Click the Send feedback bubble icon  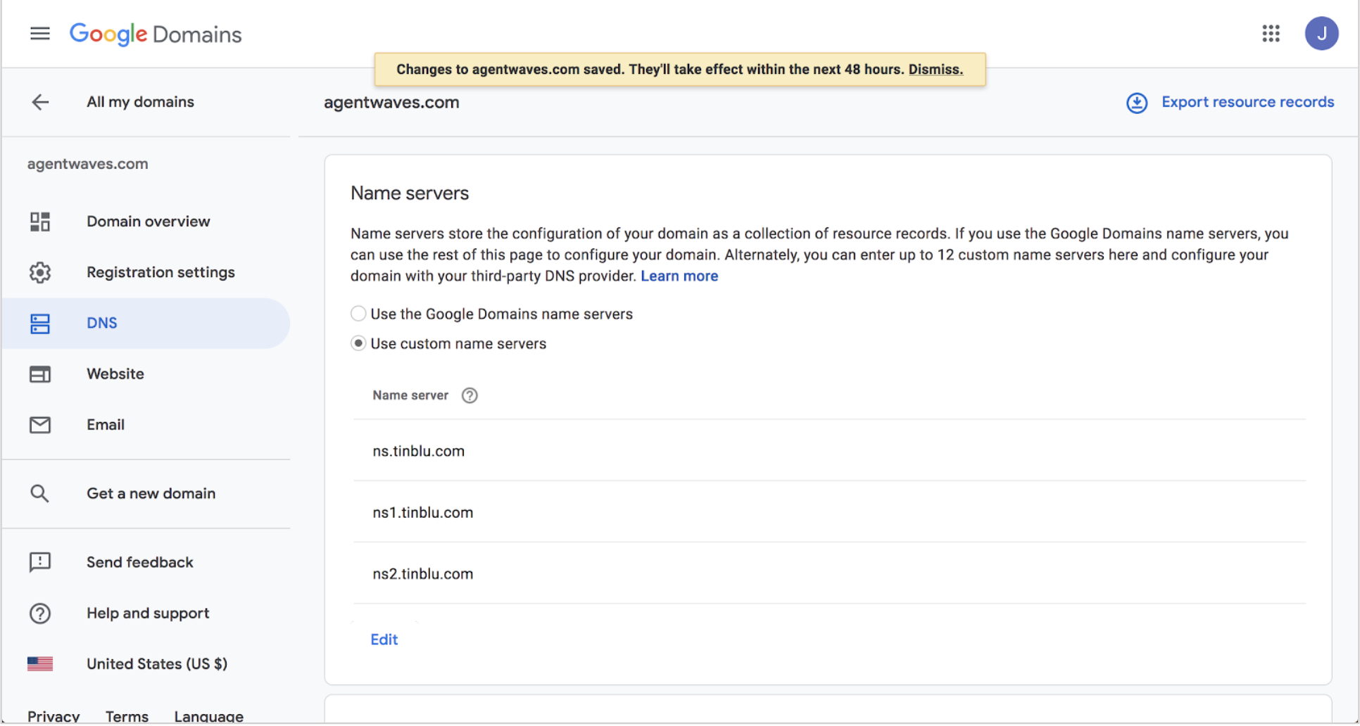point(40,562)
